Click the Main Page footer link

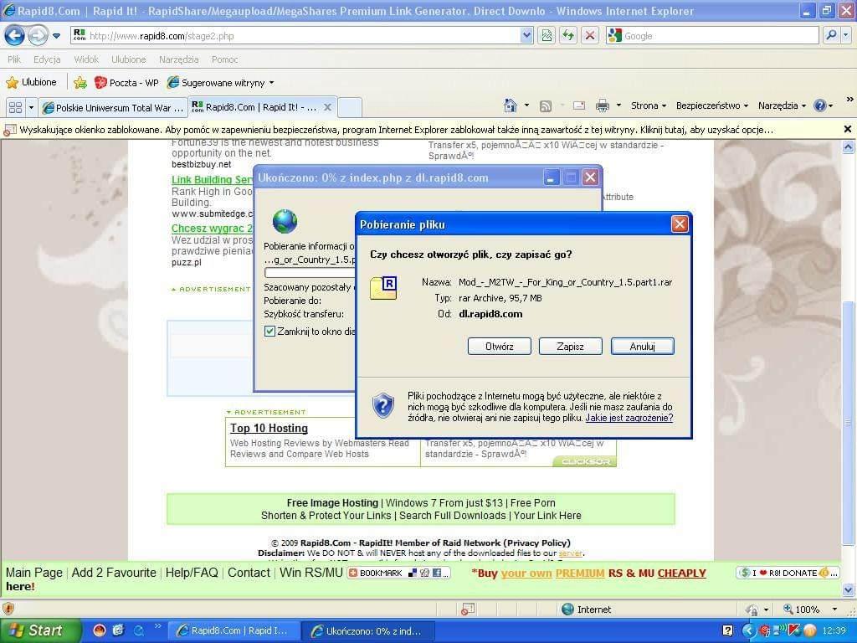tap(33, 573)
